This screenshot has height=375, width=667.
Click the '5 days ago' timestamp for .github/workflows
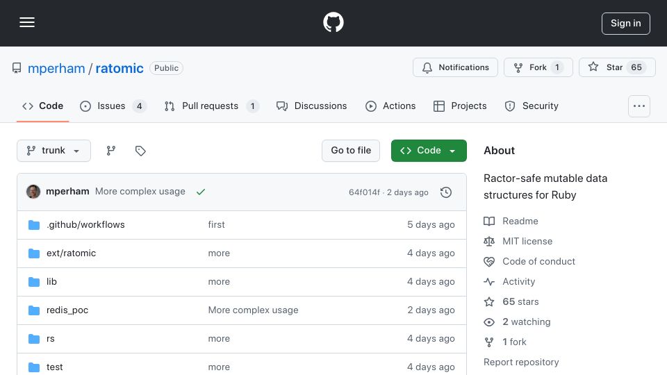tap(431, 224)
